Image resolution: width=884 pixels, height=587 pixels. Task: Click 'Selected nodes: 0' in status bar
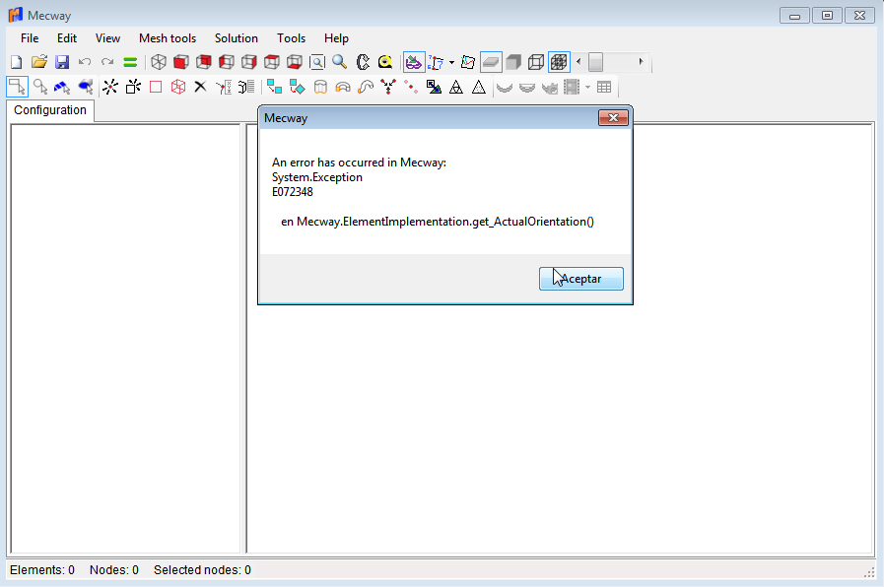[x=202, y=570]
